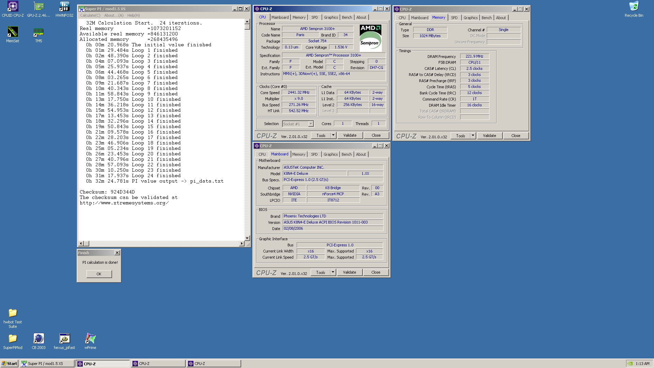Open the Recycle Bin icon

click(634, 9)
